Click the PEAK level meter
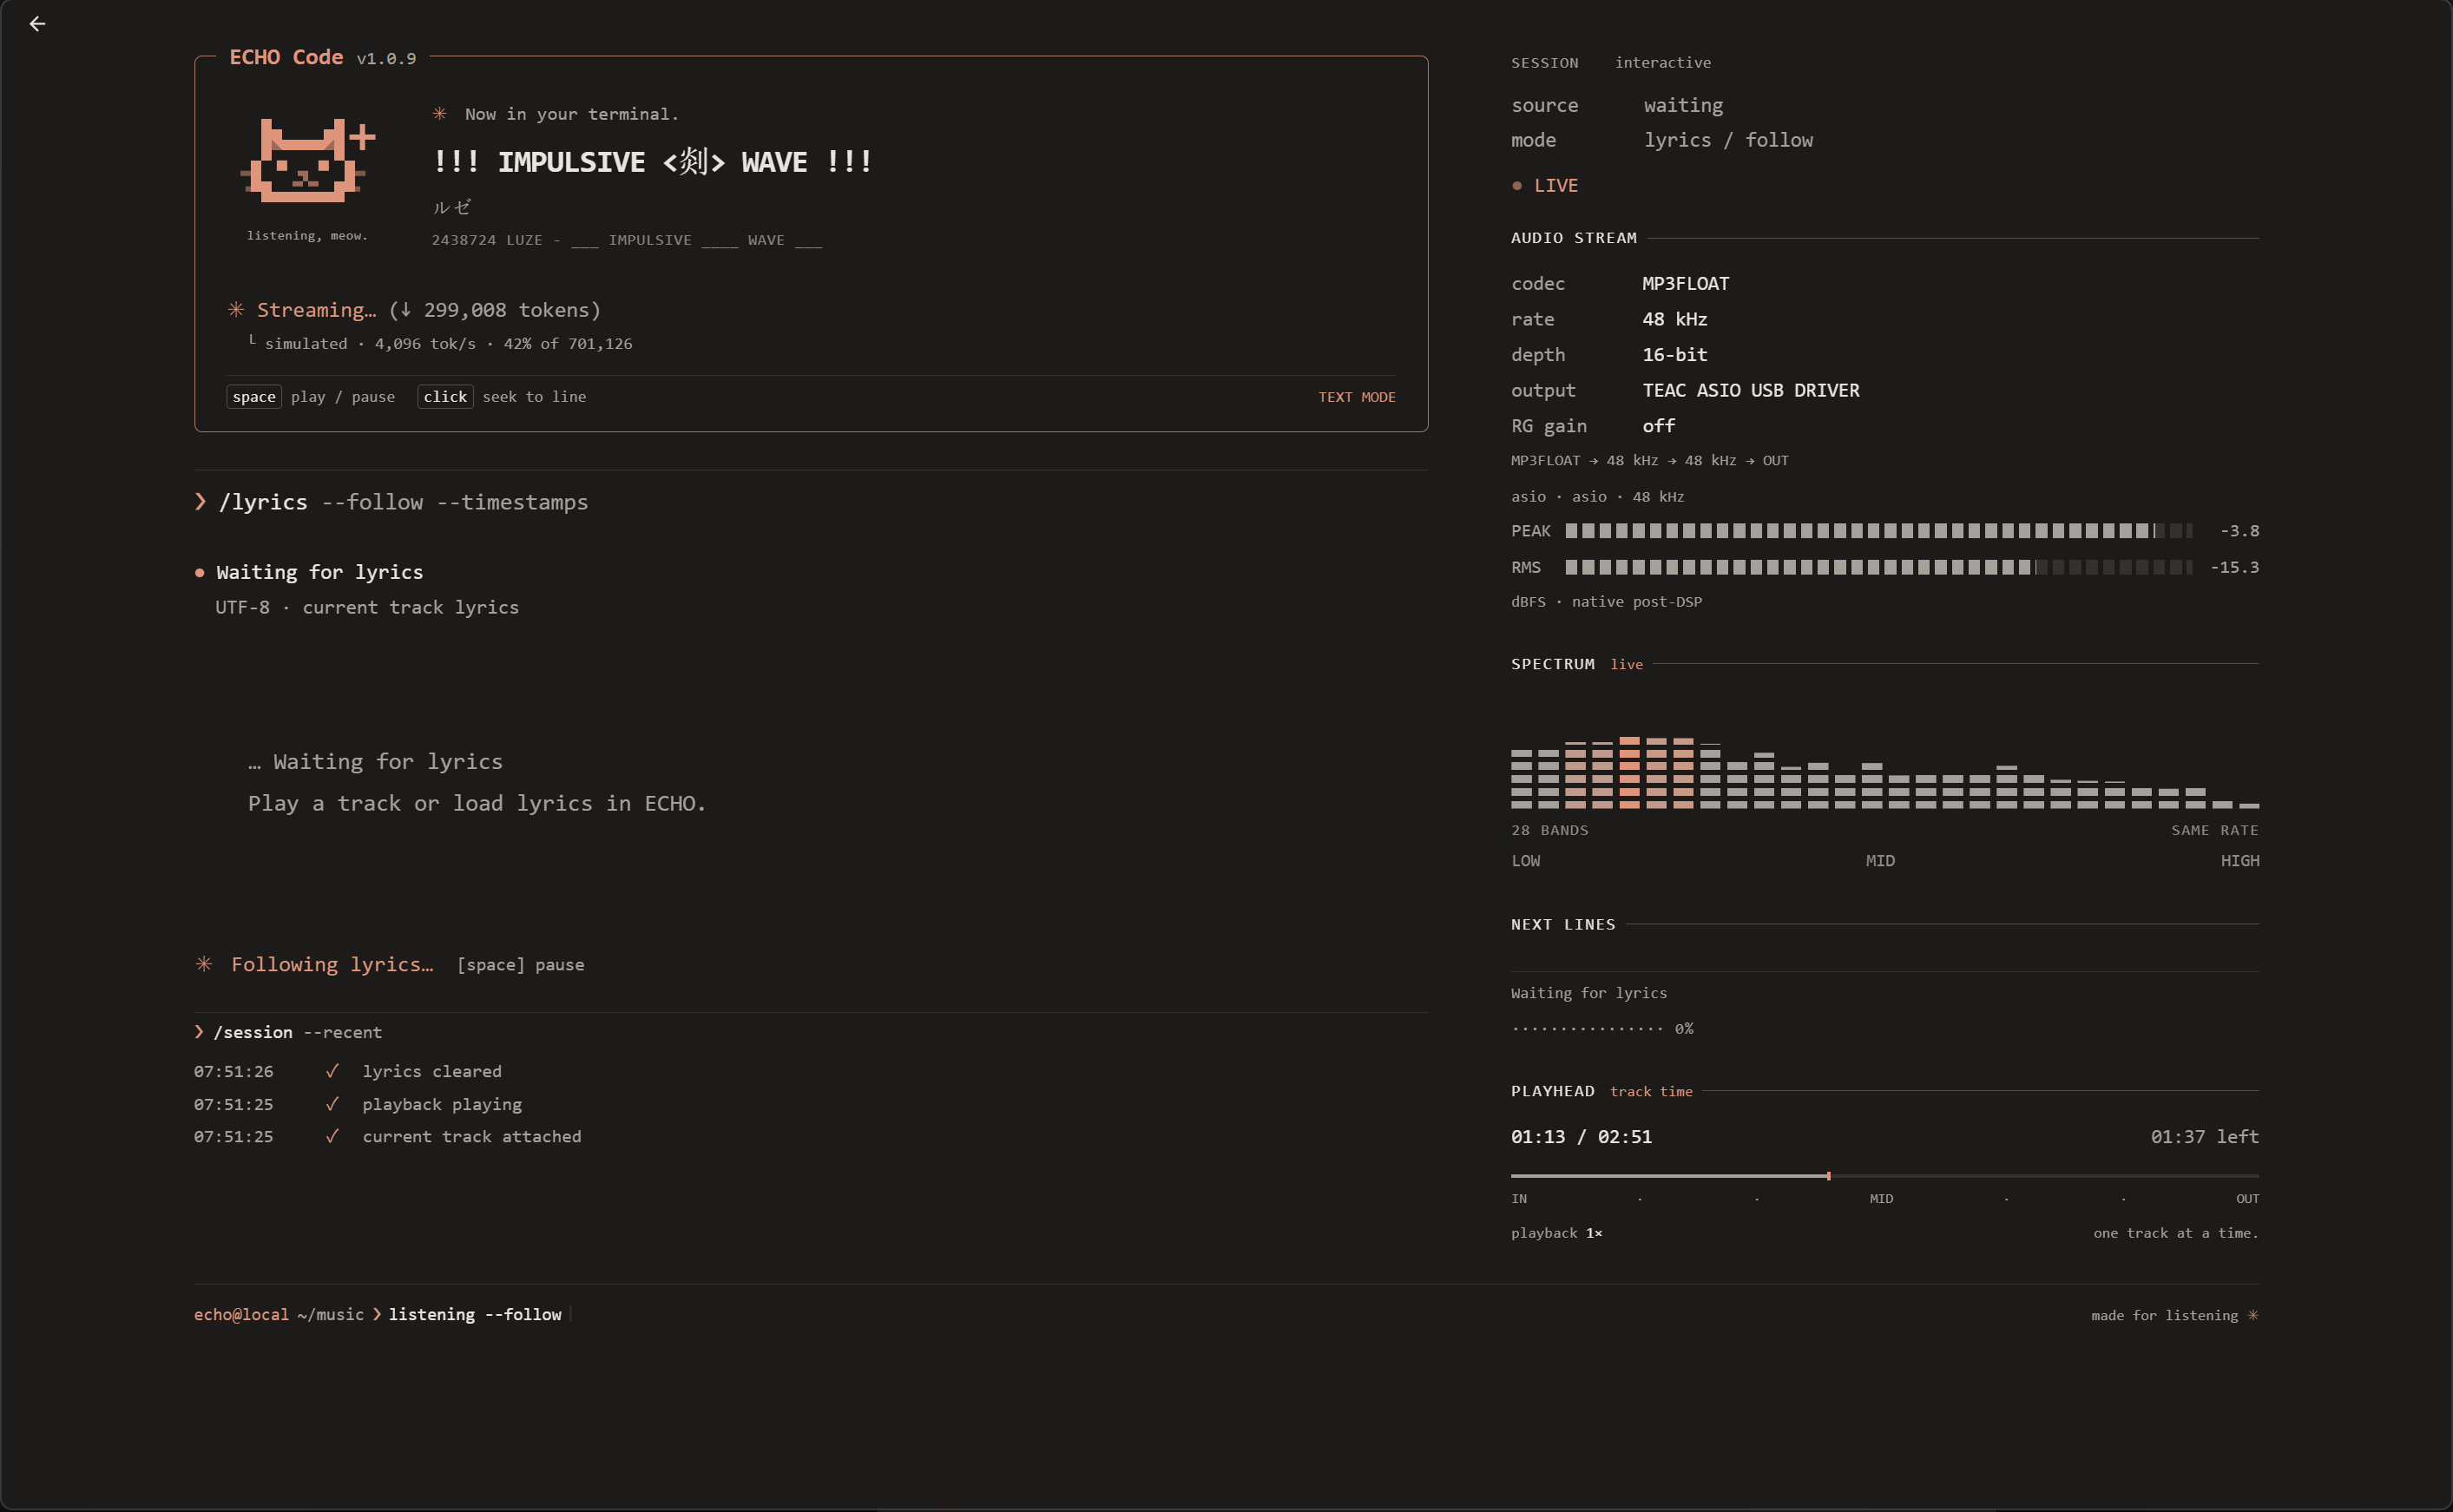 click(x=1878, y=531)
